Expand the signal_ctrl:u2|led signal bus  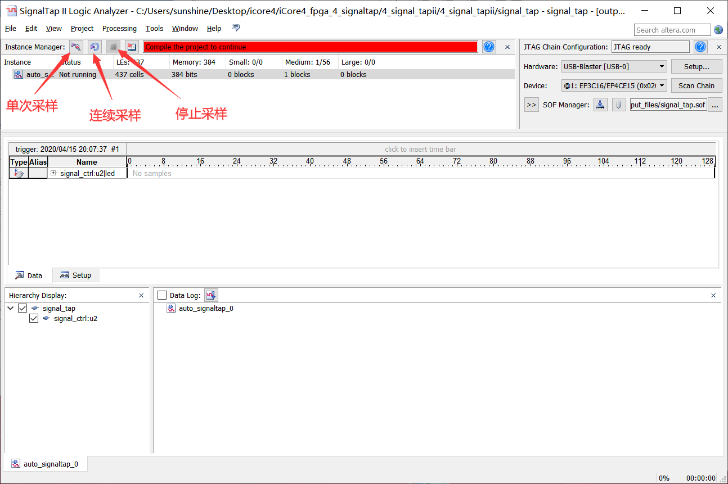pos(53,173)
